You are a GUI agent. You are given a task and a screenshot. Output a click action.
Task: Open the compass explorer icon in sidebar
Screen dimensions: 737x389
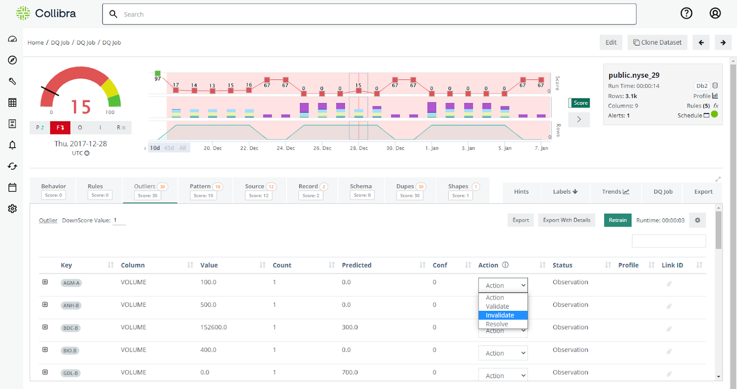12,60
